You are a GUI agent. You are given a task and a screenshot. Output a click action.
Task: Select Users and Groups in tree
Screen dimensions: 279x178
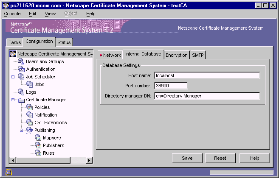tap(45, 61)
